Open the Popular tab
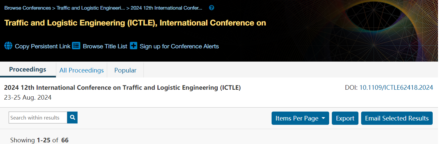440x144 pixels. [125, 70]
